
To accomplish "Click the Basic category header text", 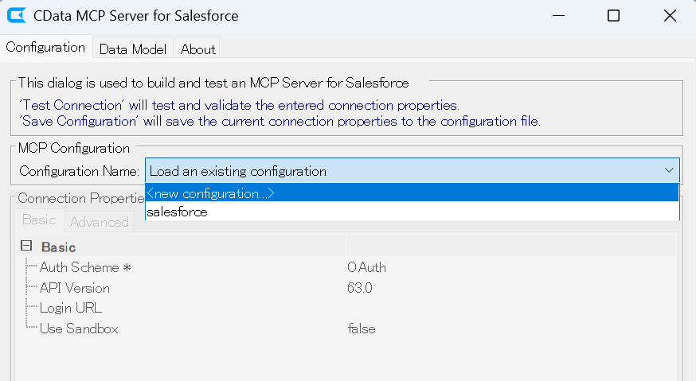I will tap(58, 247).
